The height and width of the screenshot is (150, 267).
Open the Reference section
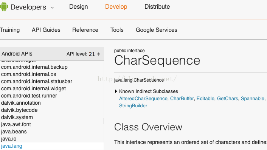point(85,30)
